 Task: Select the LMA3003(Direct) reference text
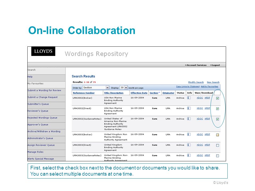[x=82, y=145]
